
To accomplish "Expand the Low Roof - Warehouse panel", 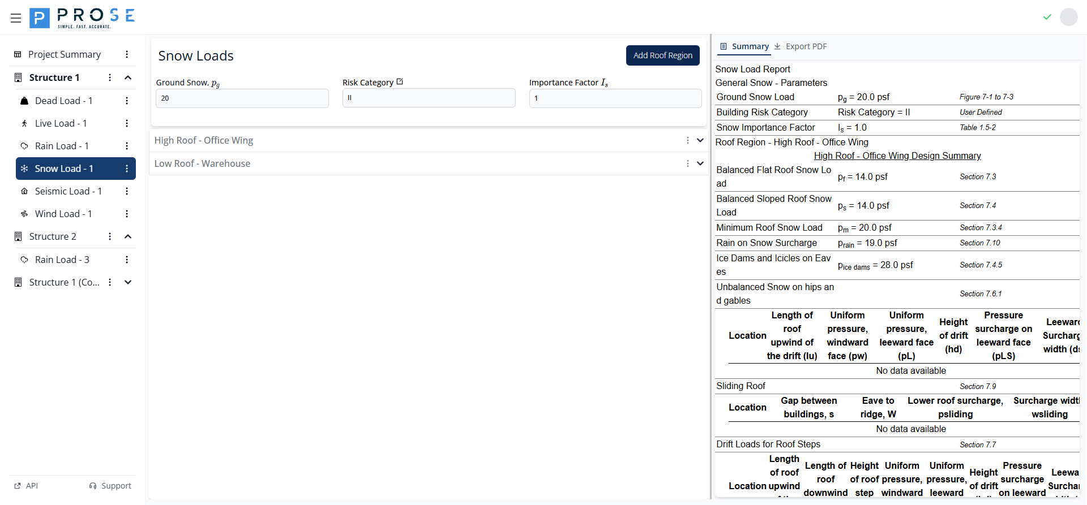I will [x=700, y=163].
